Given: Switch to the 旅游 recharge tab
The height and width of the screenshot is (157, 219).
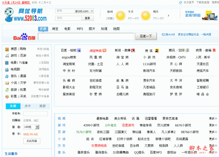Looking at the screenshot, I should pos(42,106).
